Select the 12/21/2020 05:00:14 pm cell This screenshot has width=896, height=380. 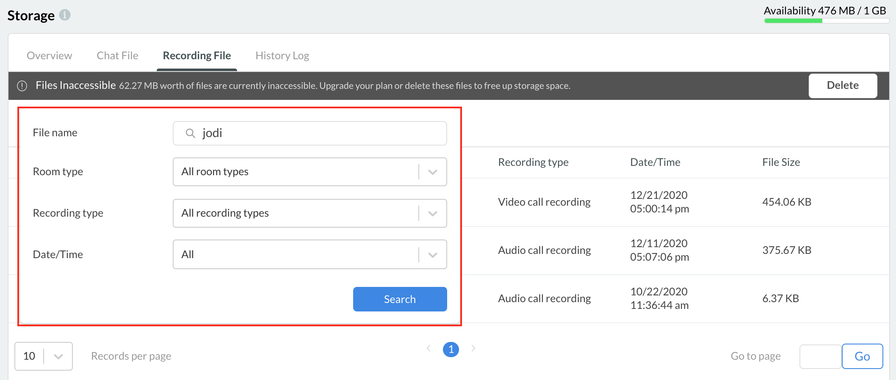pyautogui.click(x=659, y=202)
